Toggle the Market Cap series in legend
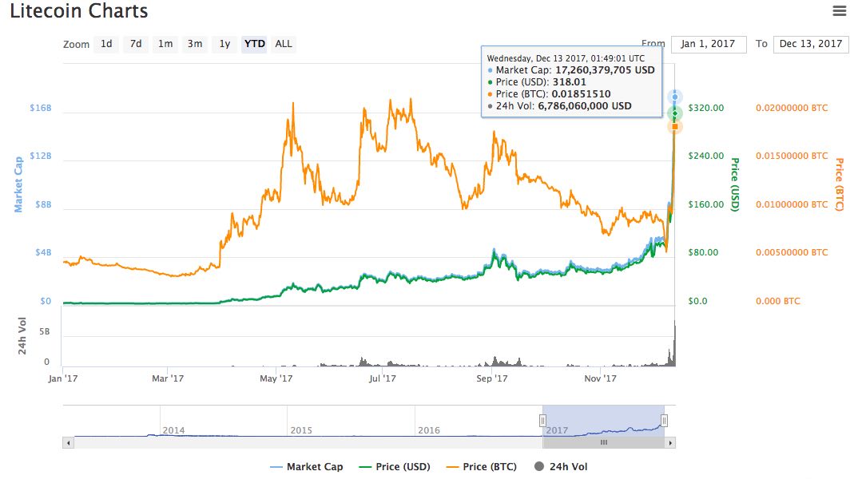854x479 pixels. point(307,466)
